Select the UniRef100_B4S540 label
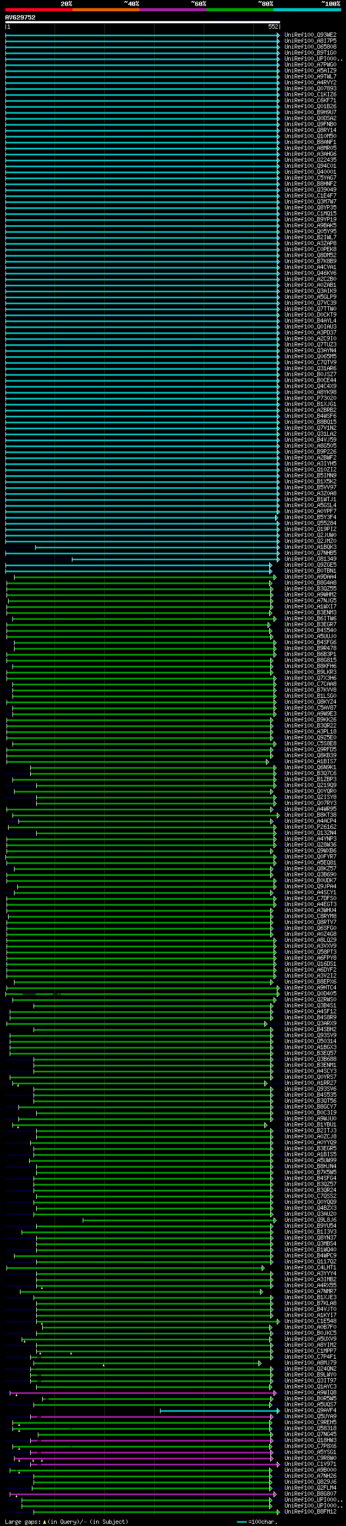Screen dimensions: 346x1526 [310, 630]
